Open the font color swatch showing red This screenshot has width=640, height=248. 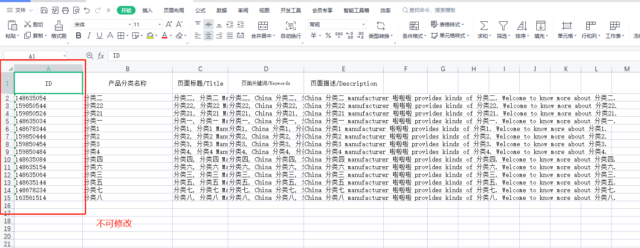pyautogui.click(x=165, y=35)
